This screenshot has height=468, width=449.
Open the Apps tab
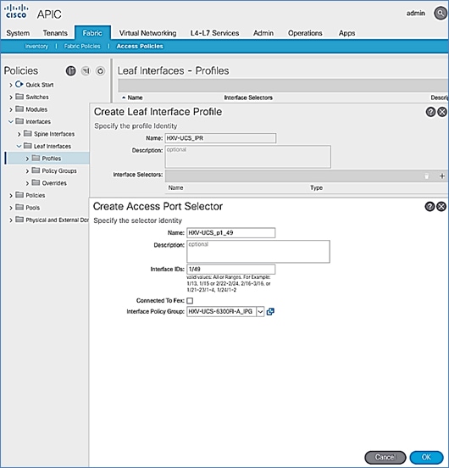click(346, 33)
